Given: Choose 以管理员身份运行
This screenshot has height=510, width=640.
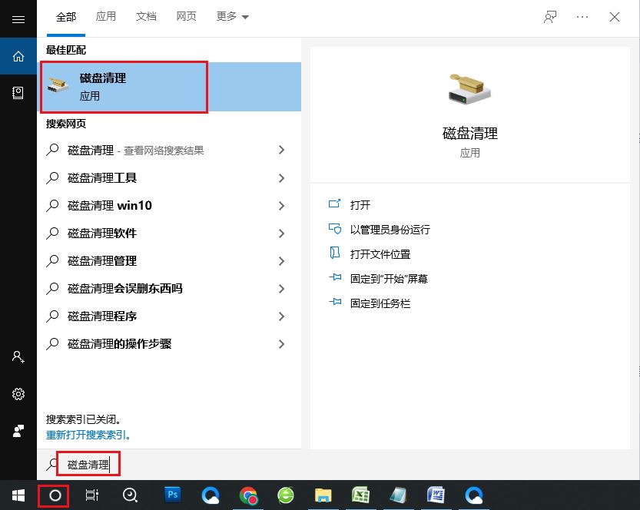Looking at the screenshot, I should point(390,230).
